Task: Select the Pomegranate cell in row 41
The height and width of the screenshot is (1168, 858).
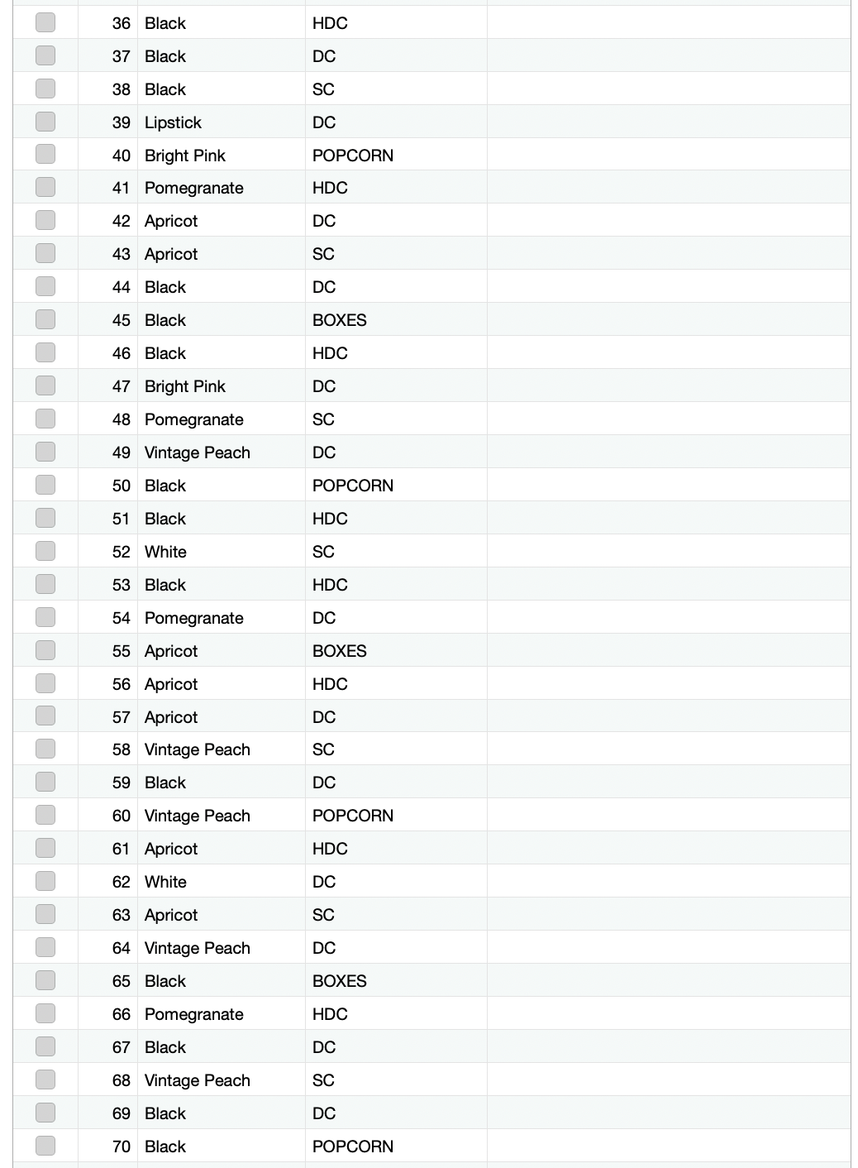Action: point(222,188)
